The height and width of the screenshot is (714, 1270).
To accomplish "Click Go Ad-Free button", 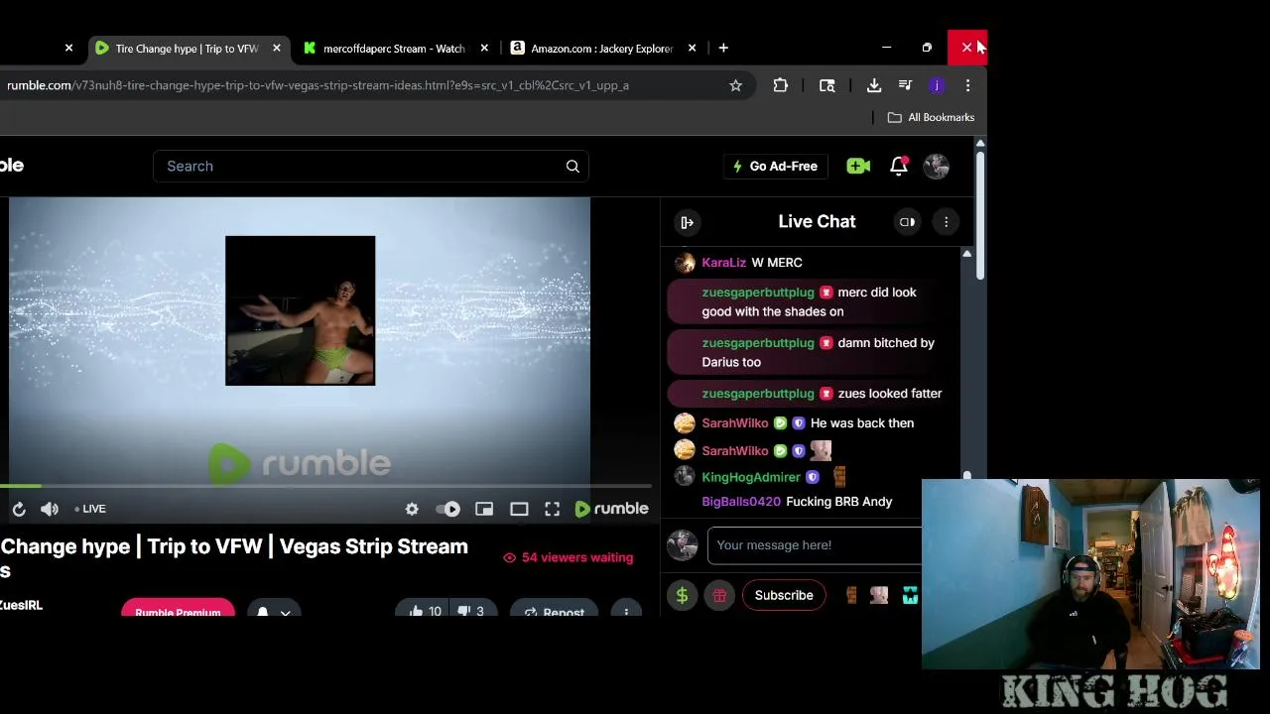I will point(775,167).
